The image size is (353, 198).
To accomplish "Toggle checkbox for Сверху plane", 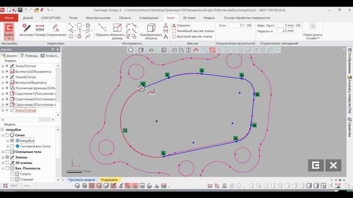I will pyautogui.click(x=12, y=174).
